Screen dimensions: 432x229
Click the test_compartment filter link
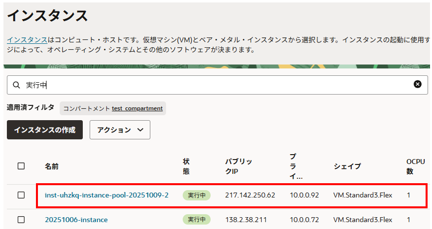(x=137, y=108)
